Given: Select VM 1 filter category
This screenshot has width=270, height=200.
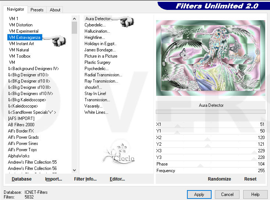Looking at the screenshot, I should (x=14, y=19).
